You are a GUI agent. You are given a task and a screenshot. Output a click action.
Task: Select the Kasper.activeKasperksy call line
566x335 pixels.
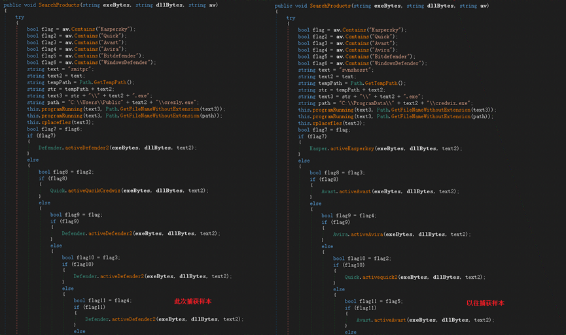pos(386,148)
